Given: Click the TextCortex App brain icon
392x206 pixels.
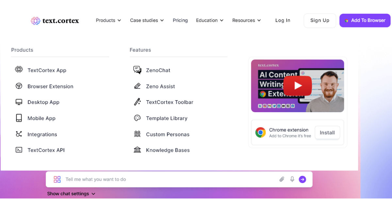Looking at the screenshot, I should (x=19, y=69).
